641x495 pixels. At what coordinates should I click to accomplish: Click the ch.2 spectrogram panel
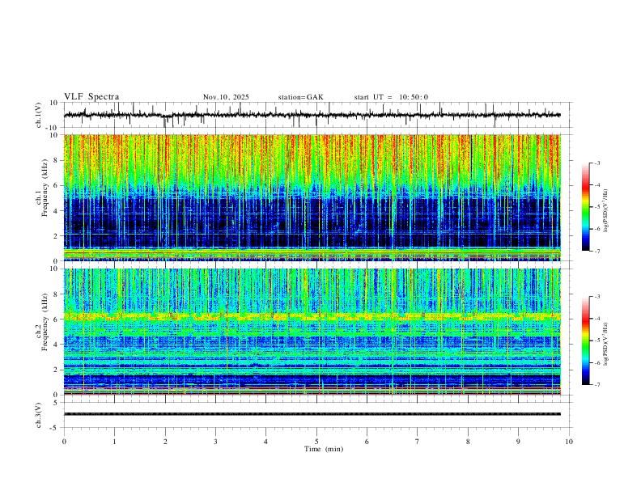click(x=312, y=332)
